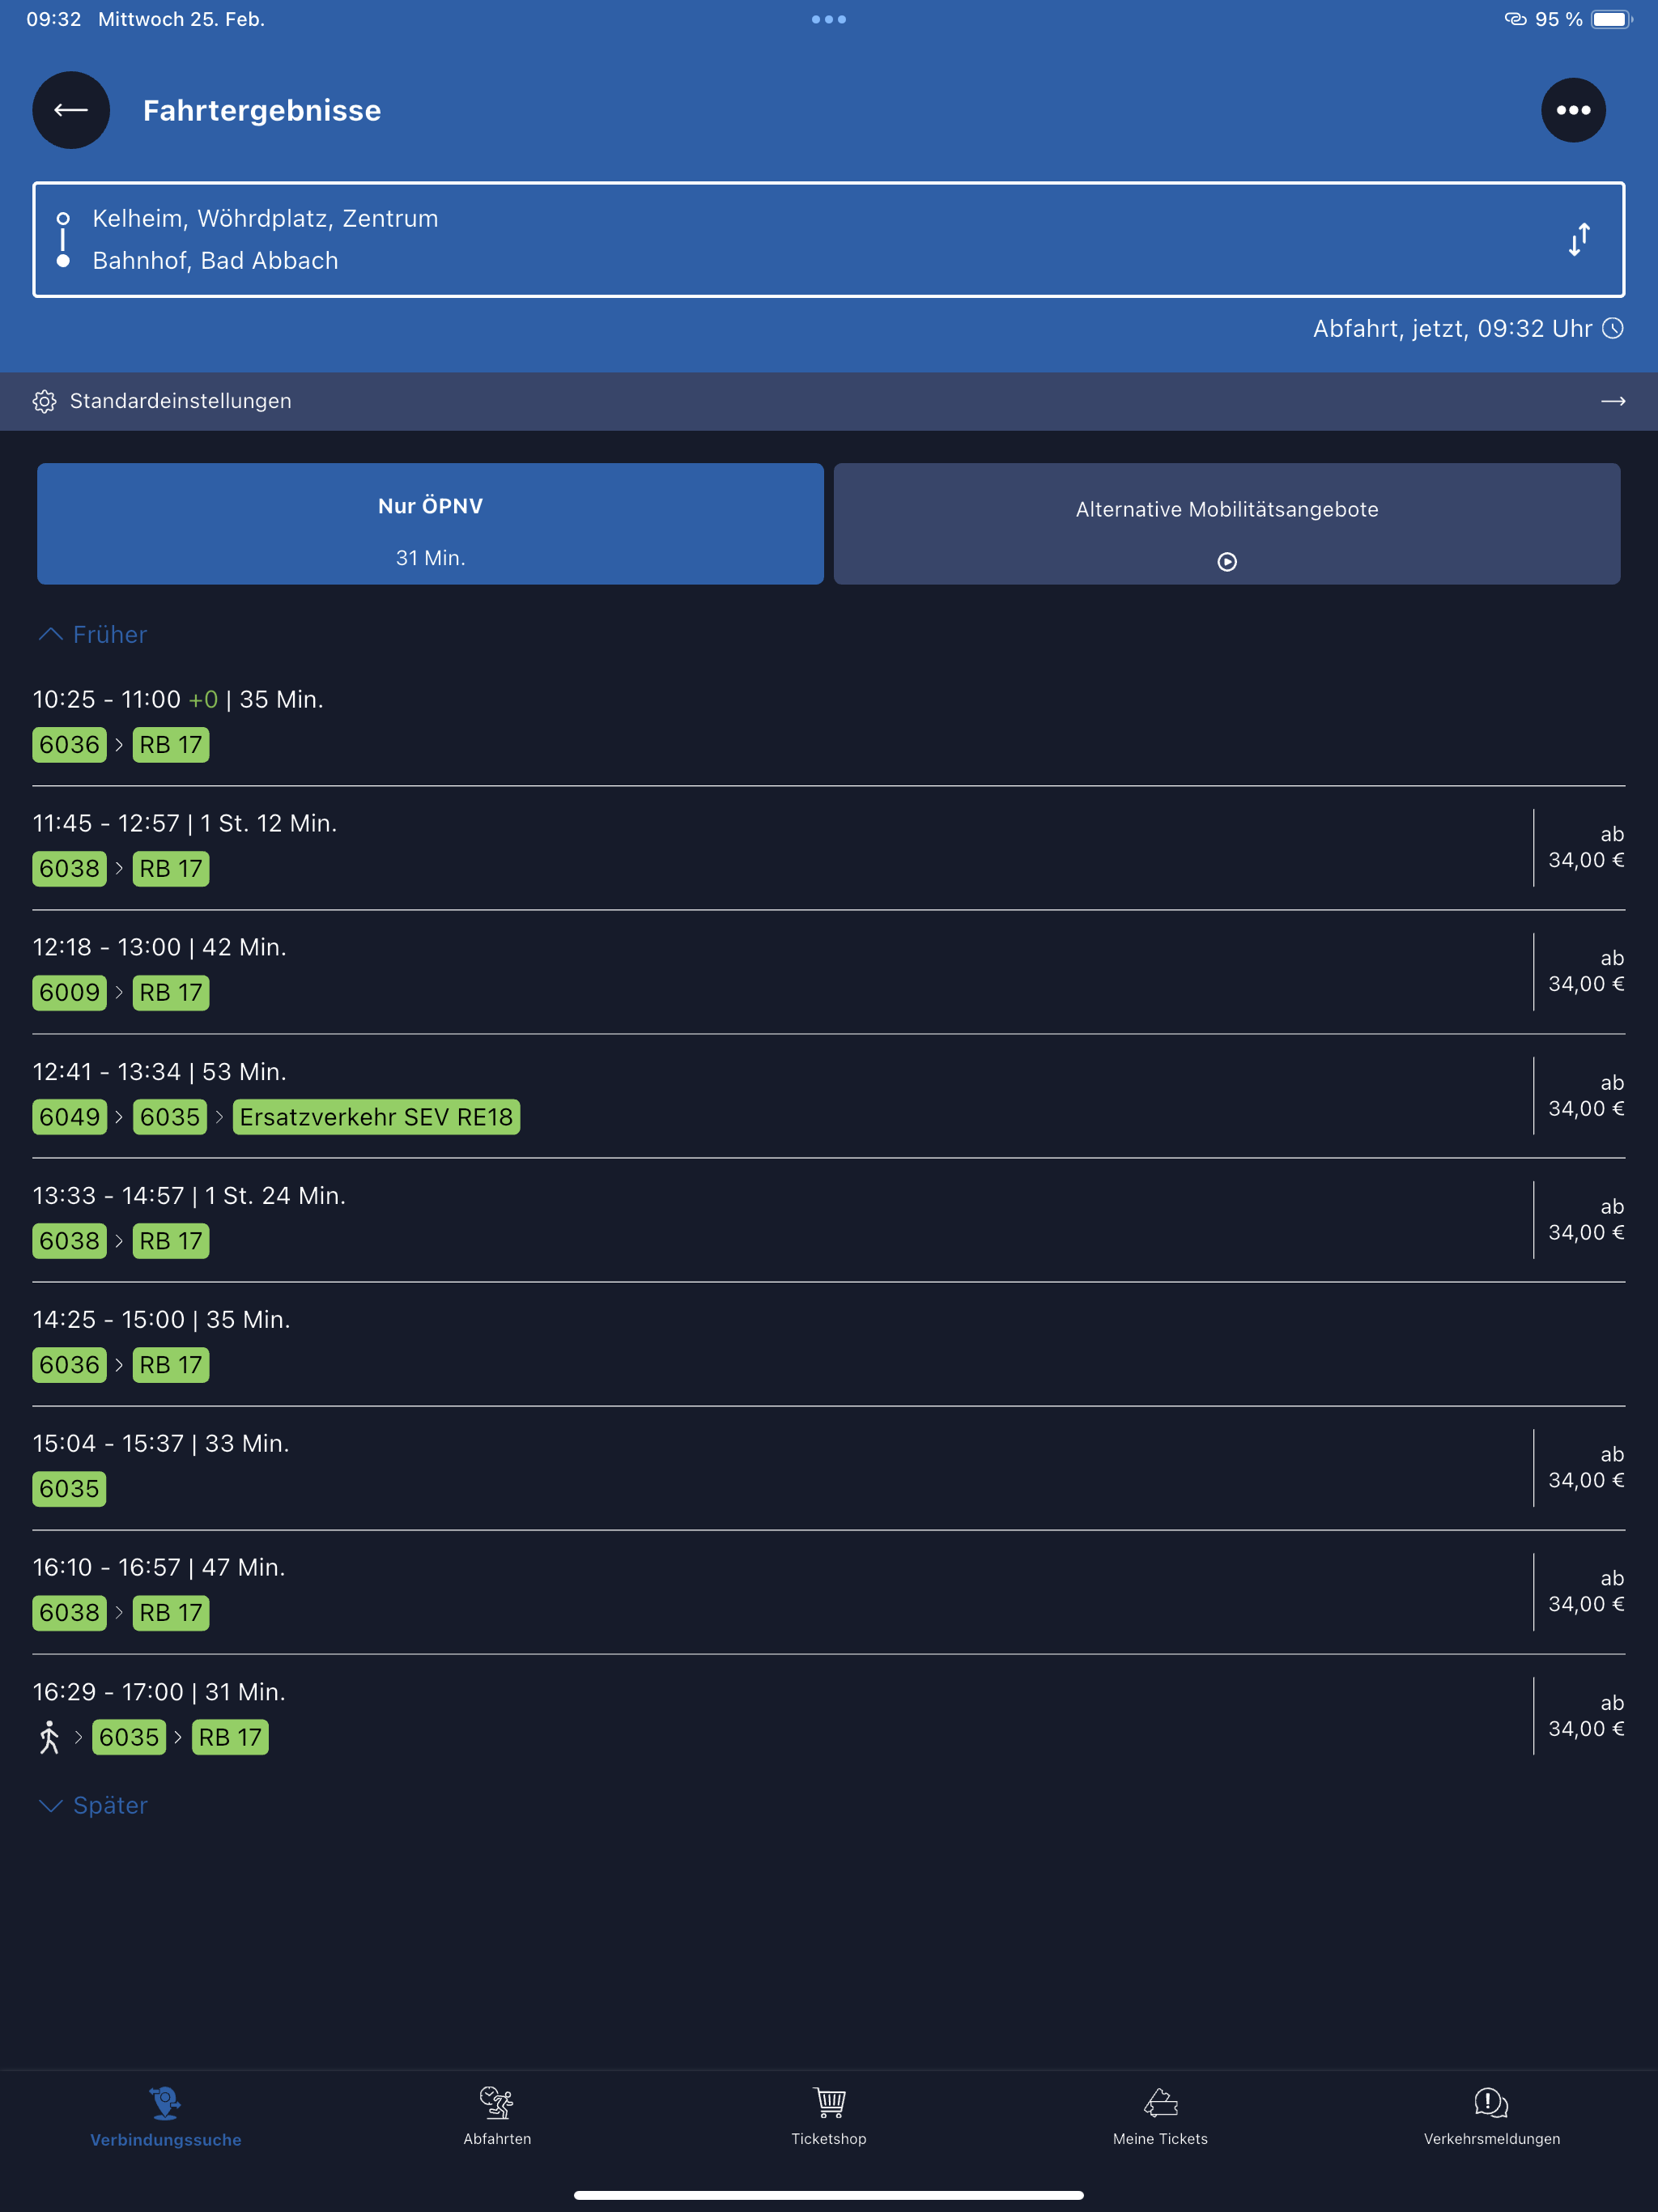This screenshot has width=1658, height=2212.
Task: Tap price ab 34,00 € for 16:29 connection
Action: [x=1586, y=1716]
